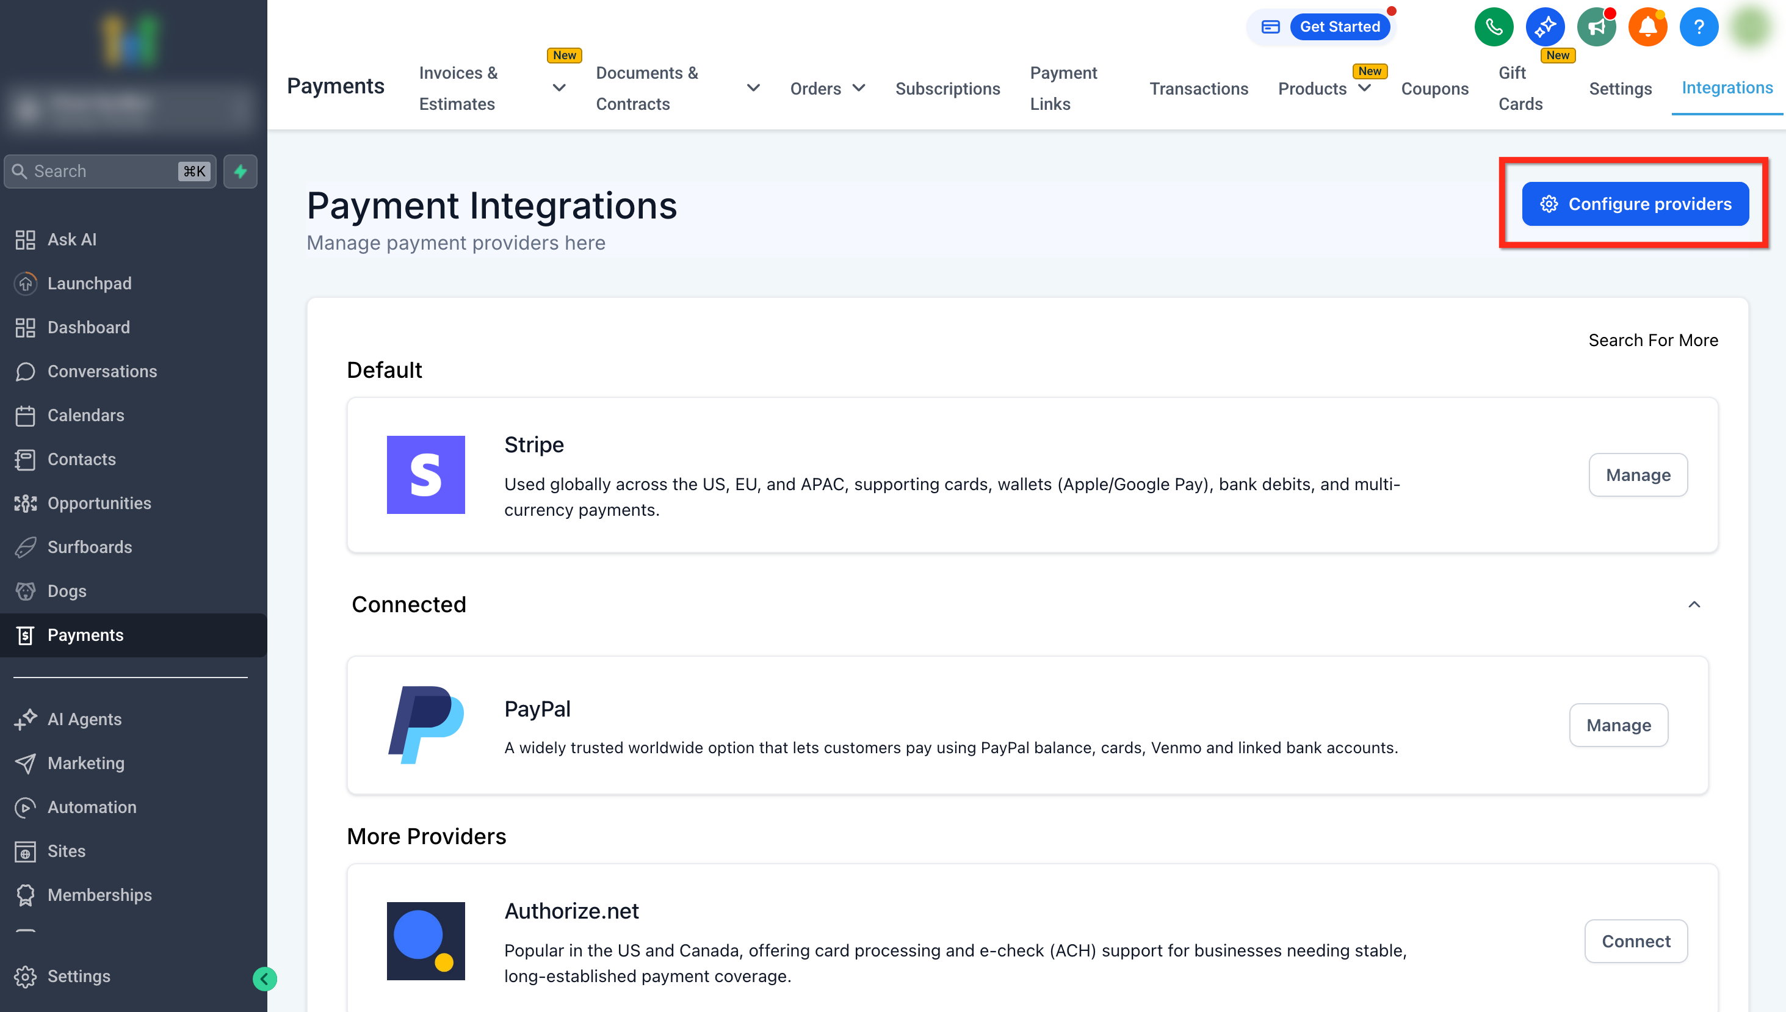Open Opportunities in the sidebar
1786x1012 pixels.
(x=99, y=502)
